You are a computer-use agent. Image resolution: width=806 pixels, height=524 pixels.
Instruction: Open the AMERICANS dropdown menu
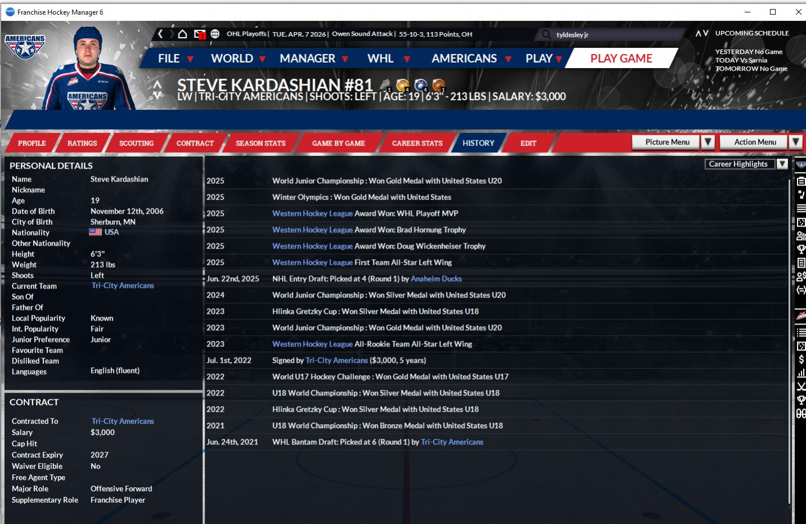tap(471, 59)
